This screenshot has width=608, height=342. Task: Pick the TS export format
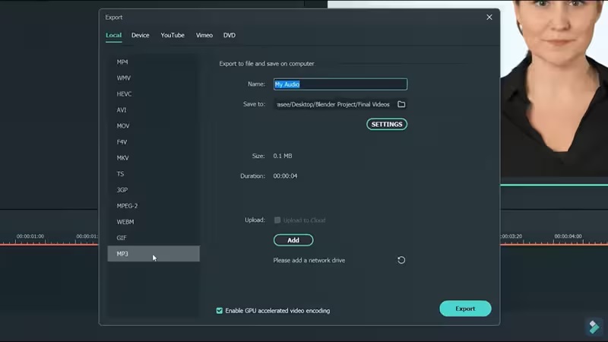pos(154,174)
